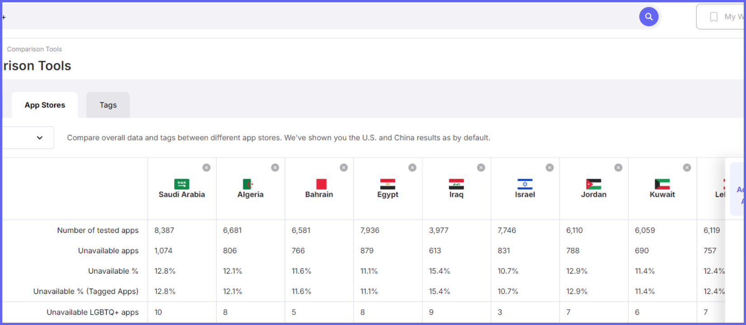The width and height of the screenshot is (746, 325).
Task: Remove the Israel column
Action: click(550, 167)
